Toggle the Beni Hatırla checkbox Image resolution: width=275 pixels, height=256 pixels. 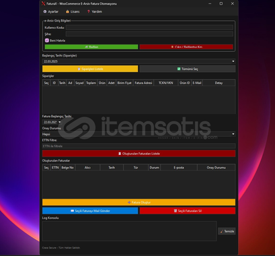tap(47, 40)
